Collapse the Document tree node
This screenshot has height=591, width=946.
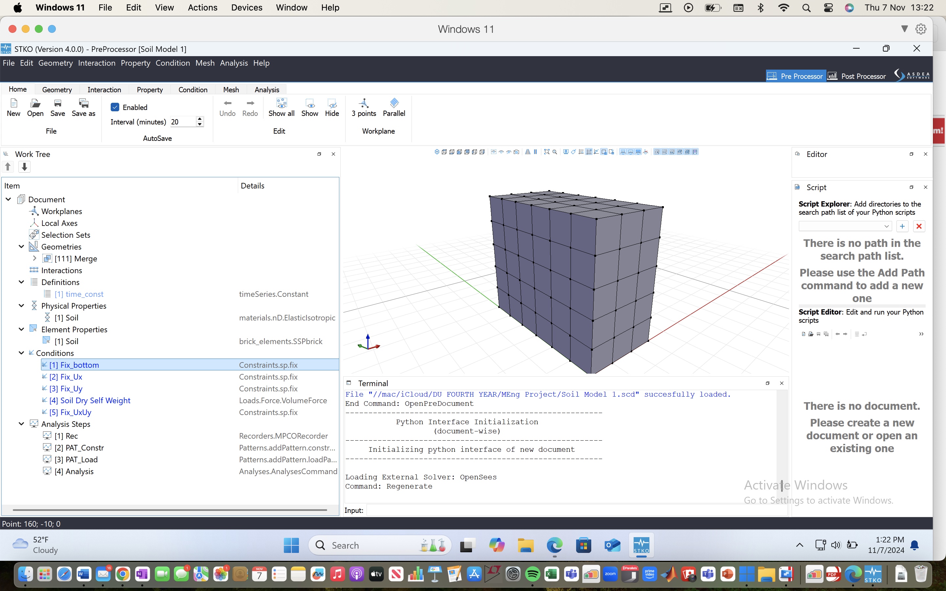tap(8, 199)
